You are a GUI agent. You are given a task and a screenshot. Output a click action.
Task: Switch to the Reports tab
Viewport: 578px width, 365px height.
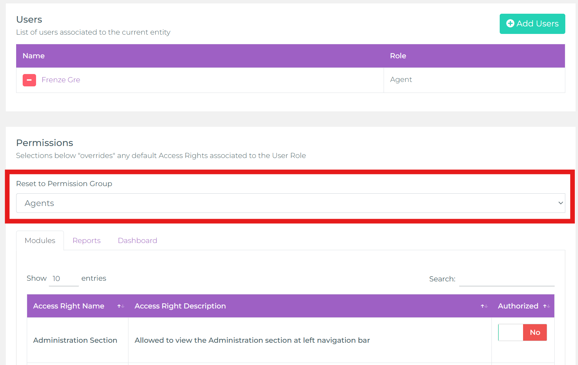(87, 241)
